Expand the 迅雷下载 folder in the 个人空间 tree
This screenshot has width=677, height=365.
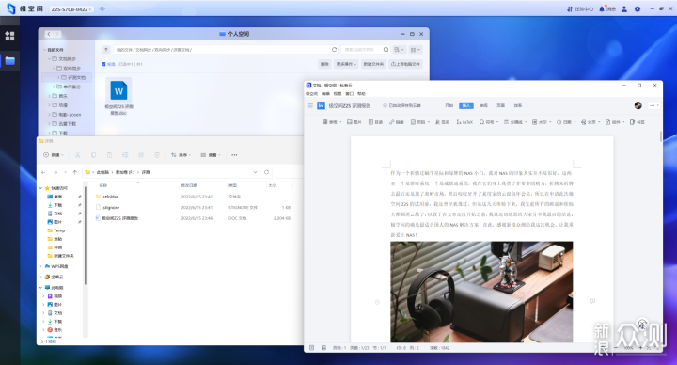point(49,123)
